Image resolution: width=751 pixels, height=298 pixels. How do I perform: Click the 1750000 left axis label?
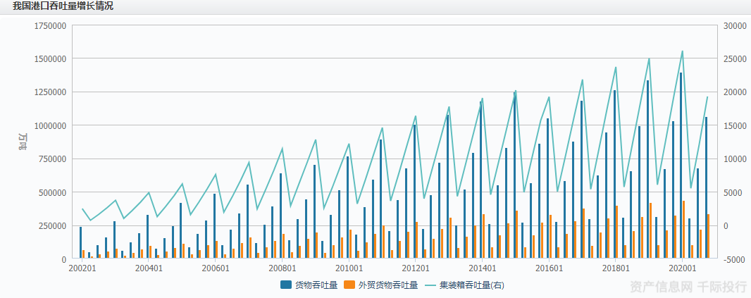coord(50,25)
